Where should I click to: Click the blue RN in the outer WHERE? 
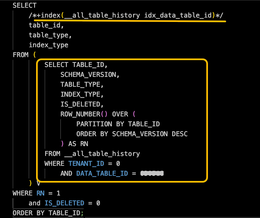point(40,193)
